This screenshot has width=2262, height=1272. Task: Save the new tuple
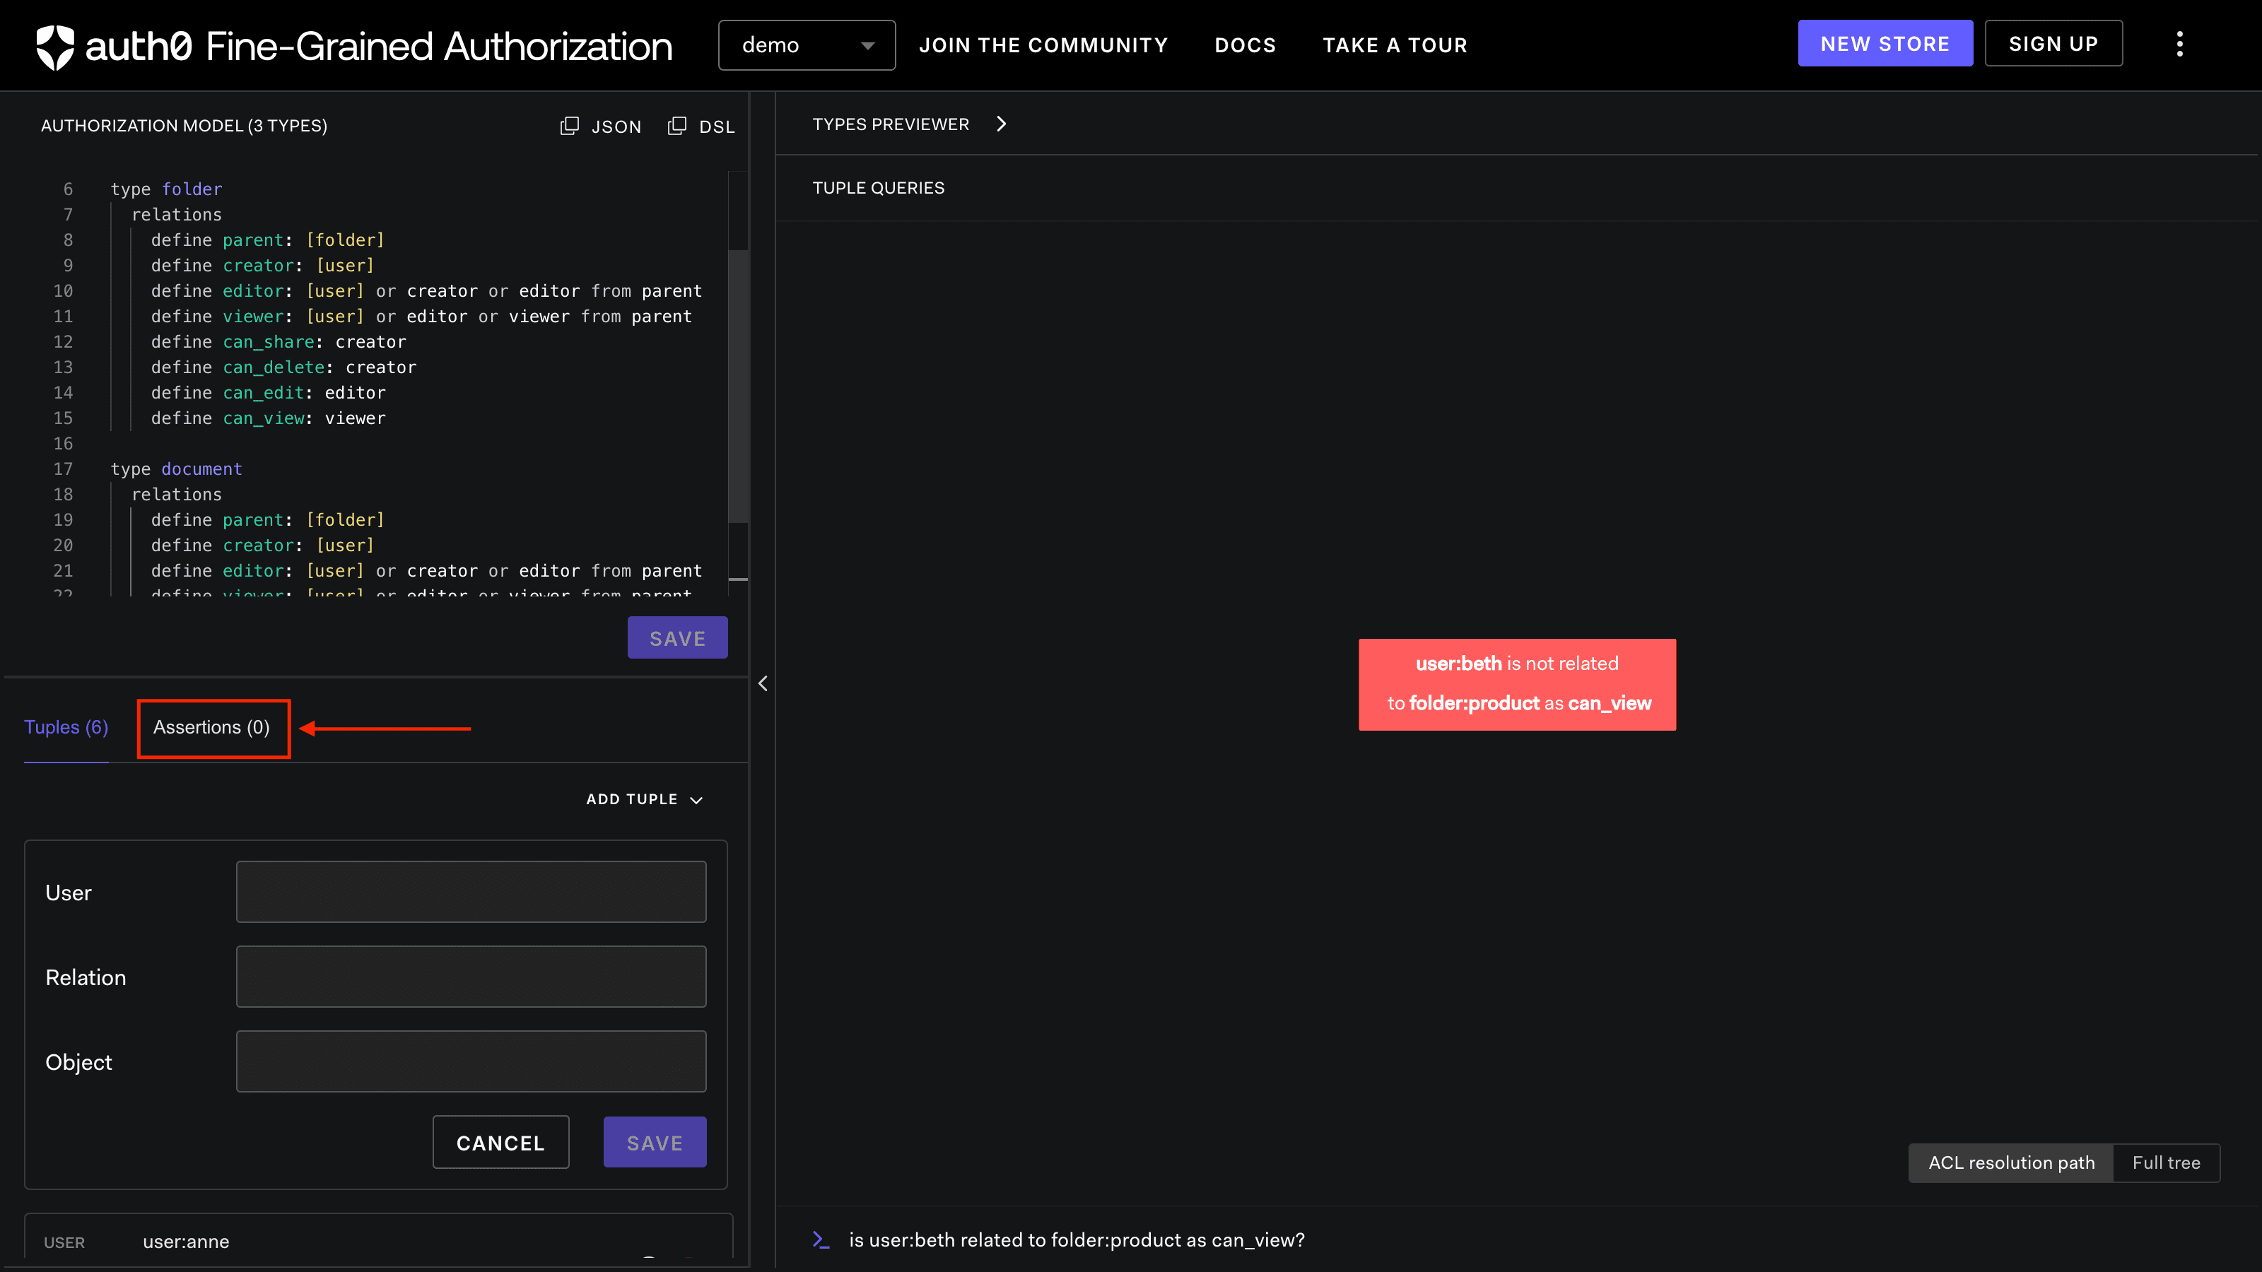[x=654, y=1142]
